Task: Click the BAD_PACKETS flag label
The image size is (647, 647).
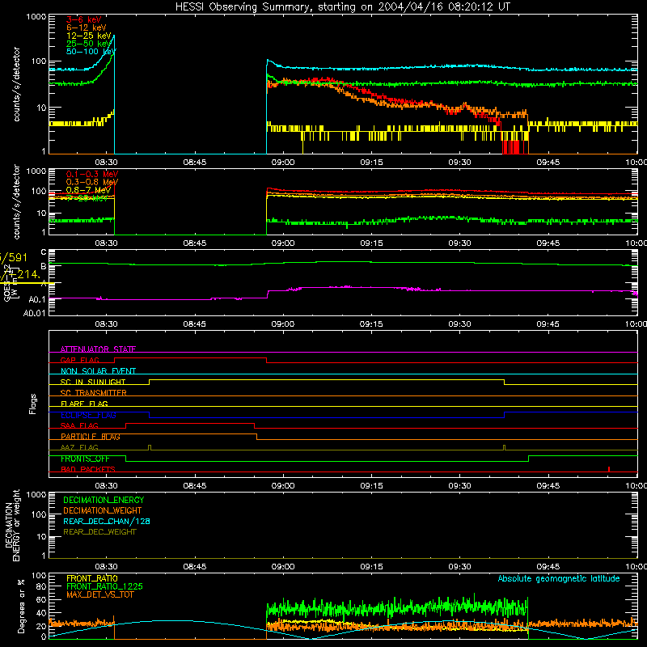Action: click(88, 469)
